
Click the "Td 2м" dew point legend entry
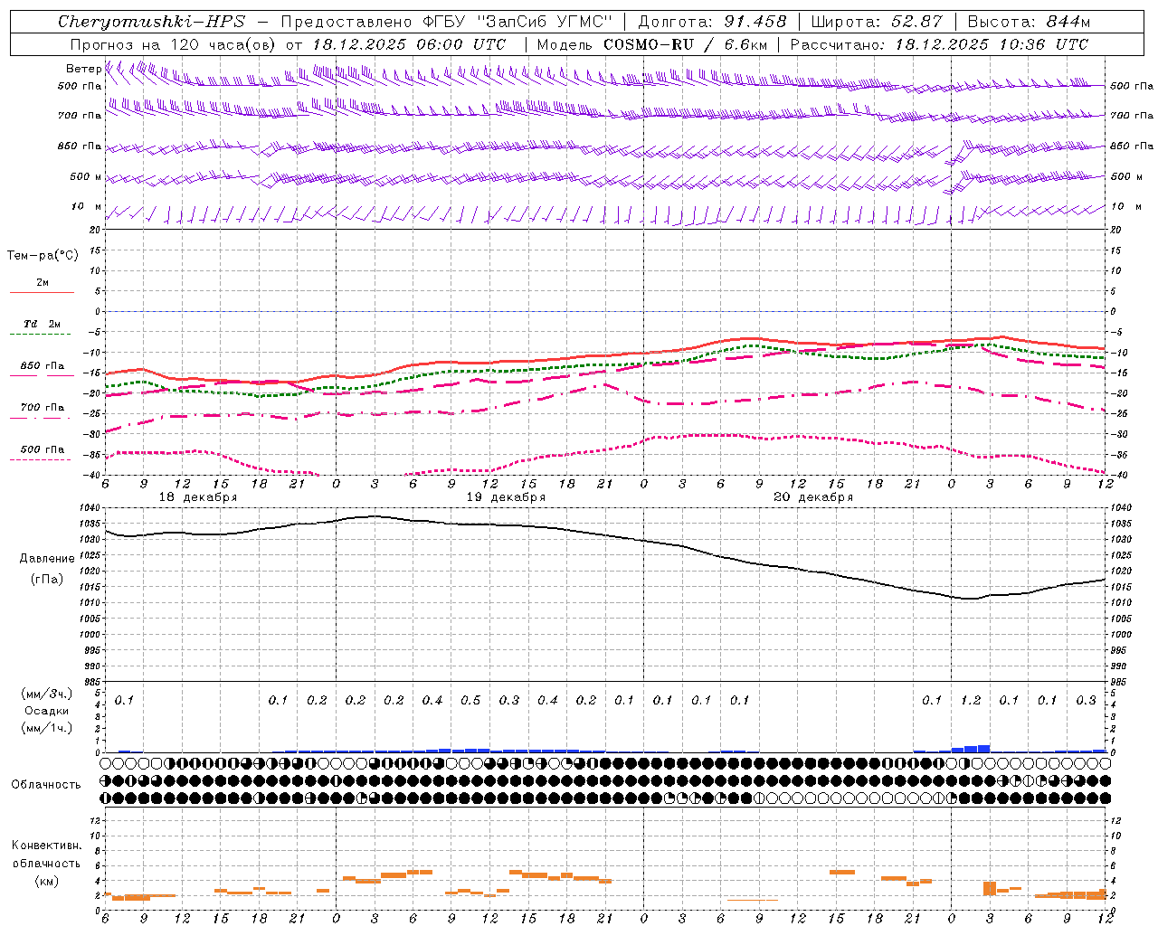coord(43,324)
